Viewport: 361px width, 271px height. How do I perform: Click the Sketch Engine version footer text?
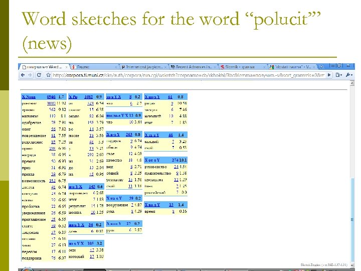324,265
